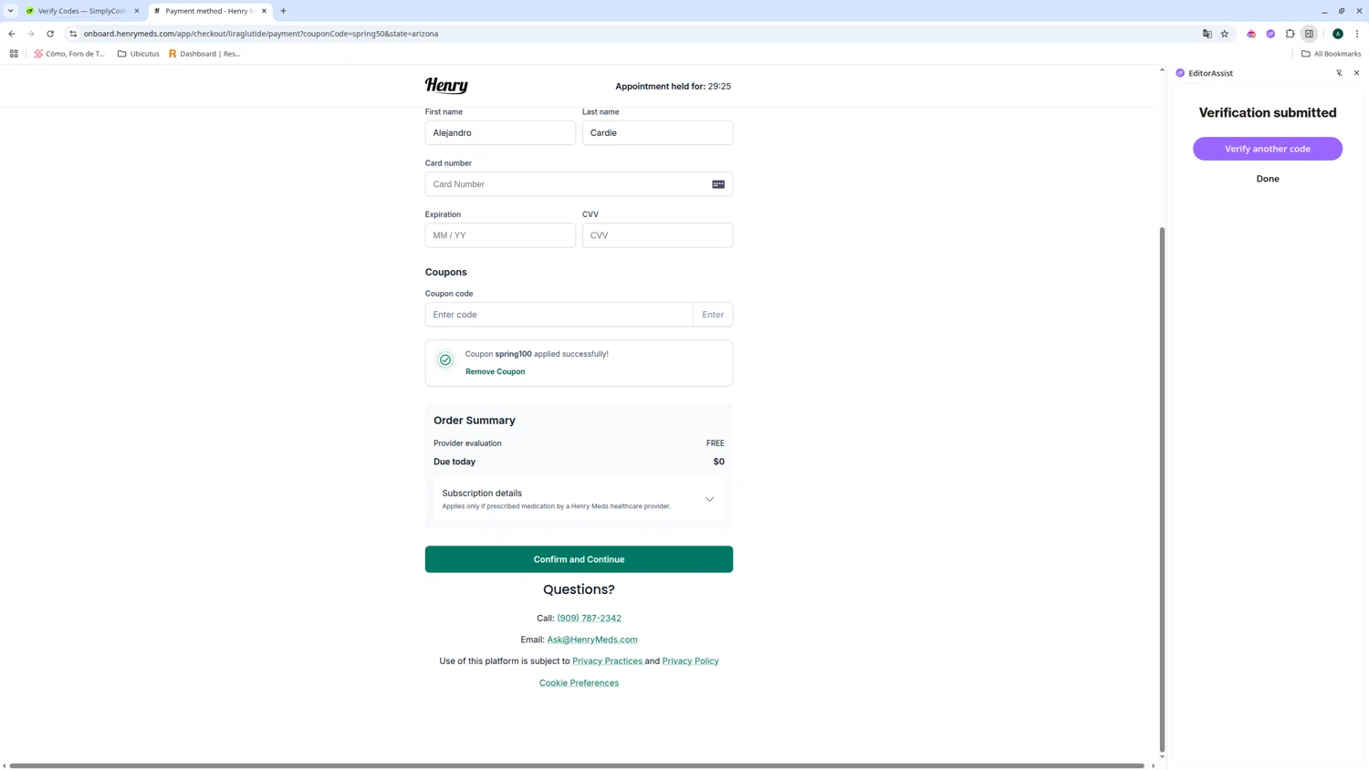Toggle the browser side panel icon
This screenshot has width=1369, height=770.
[1309, 34]
